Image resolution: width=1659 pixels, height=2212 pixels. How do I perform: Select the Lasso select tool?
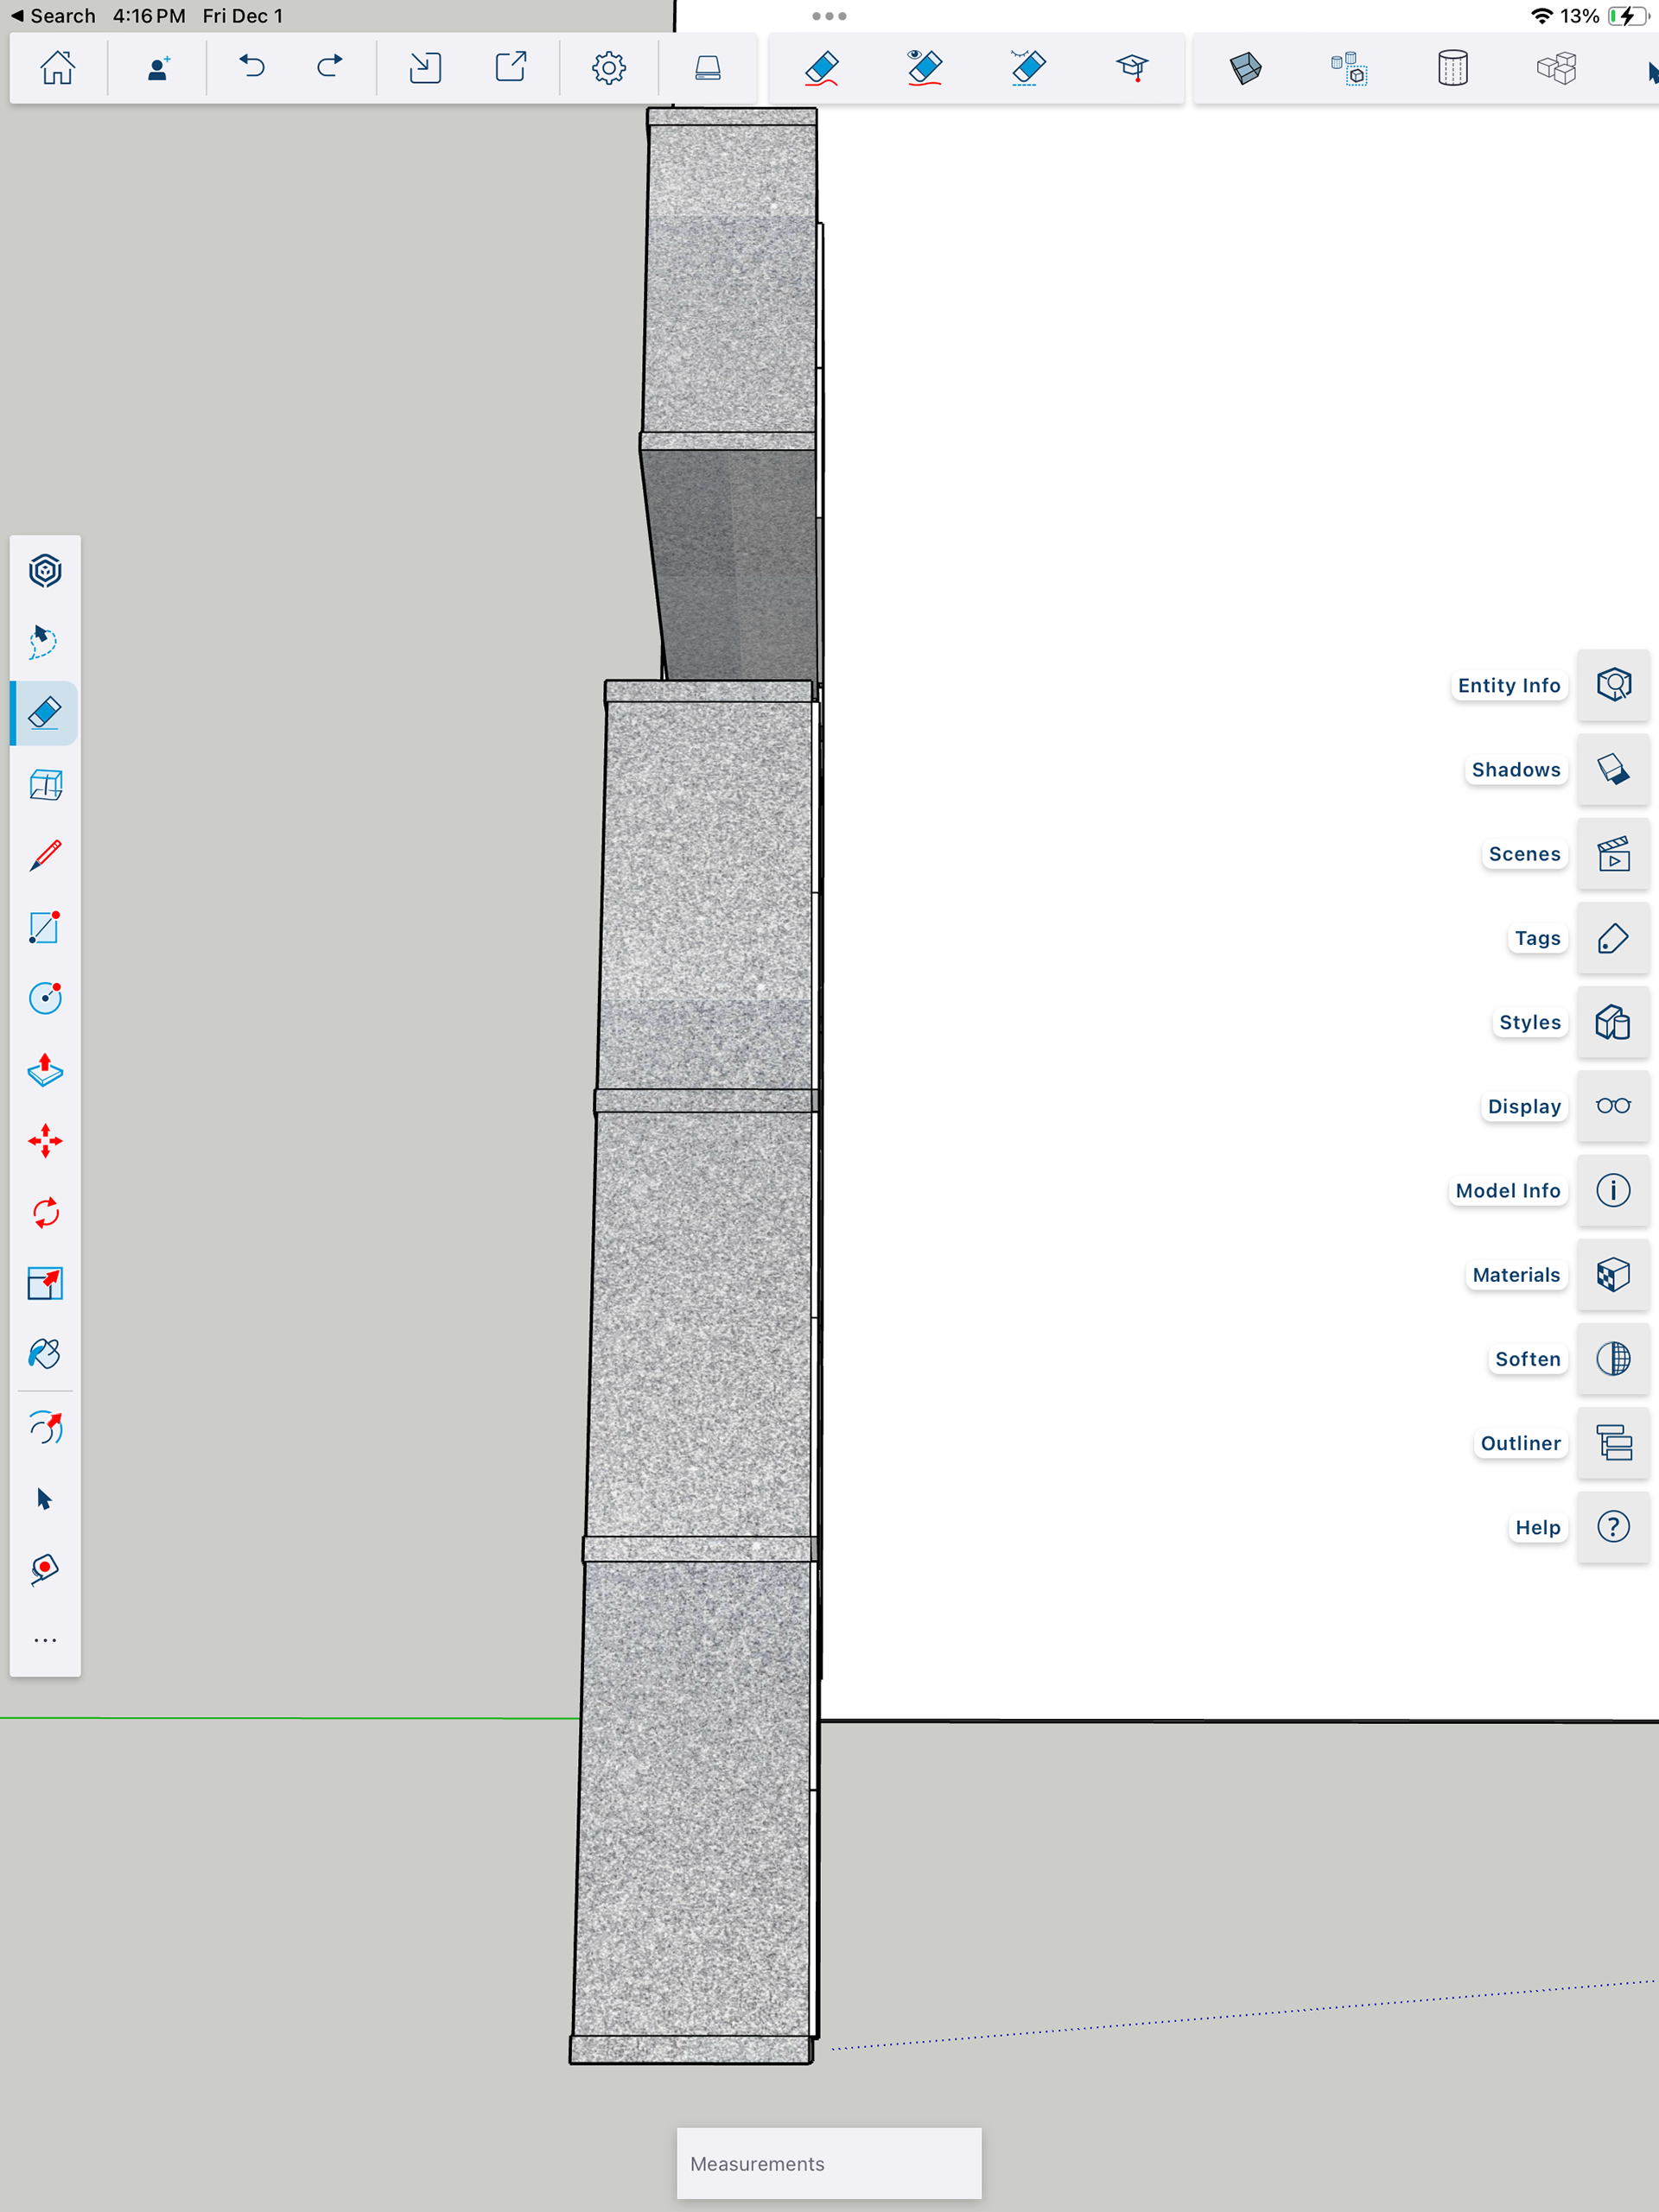45,642
